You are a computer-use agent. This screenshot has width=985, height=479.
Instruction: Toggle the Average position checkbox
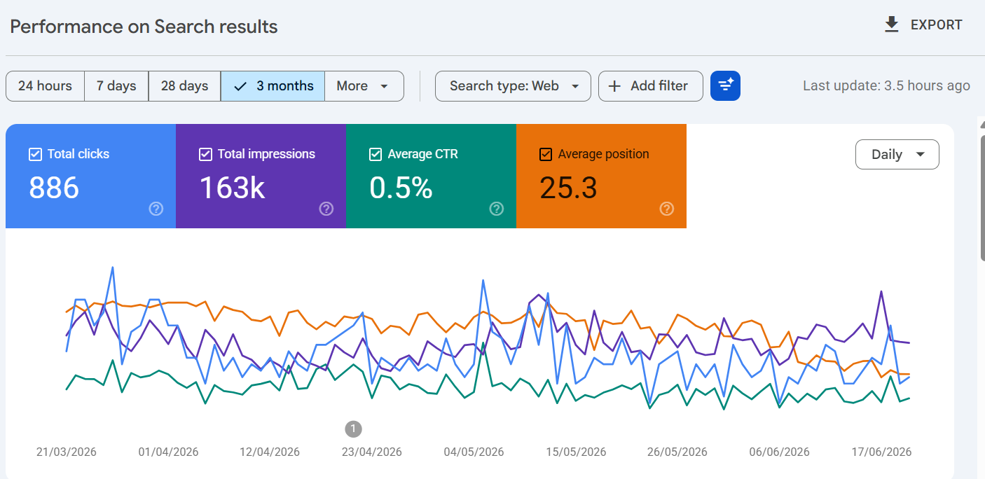(546, 154)
